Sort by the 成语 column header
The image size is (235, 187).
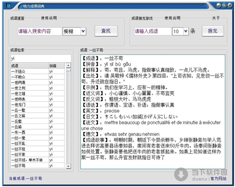[x=30, y=66]
